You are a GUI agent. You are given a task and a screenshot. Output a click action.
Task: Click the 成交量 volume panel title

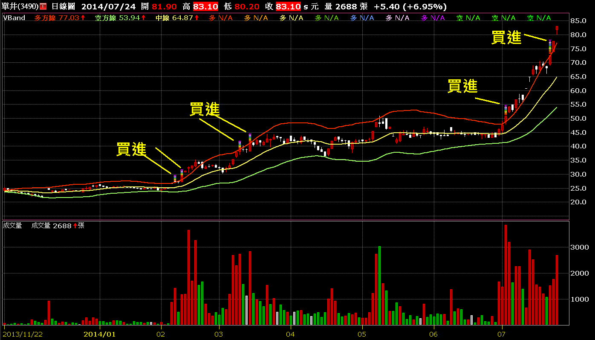pyautogui.click(x=12, y=226)
